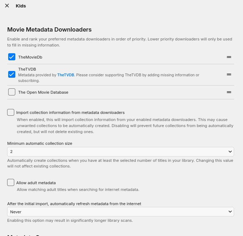
Task: Click the 'Allow adult metadata' label text
Action: click(x=36, y=183)
